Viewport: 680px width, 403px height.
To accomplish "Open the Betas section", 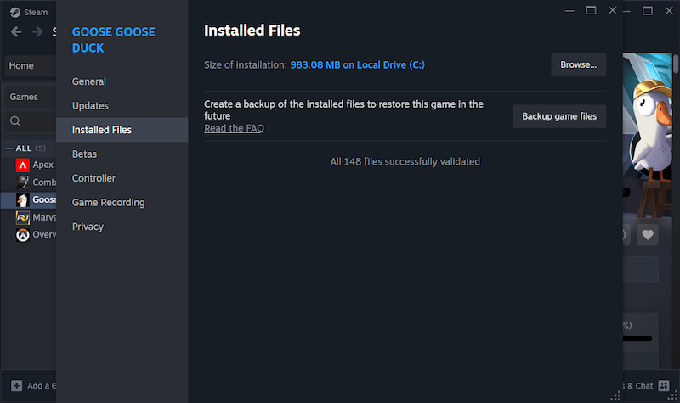I will click(x=84, y=154).
